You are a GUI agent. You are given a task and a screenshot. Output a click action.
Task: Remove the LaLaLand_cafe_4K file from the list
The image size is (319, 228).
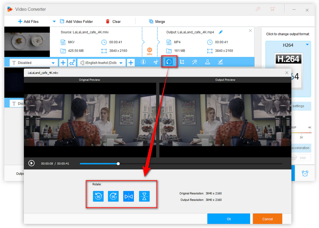click(x=250, y=31)
